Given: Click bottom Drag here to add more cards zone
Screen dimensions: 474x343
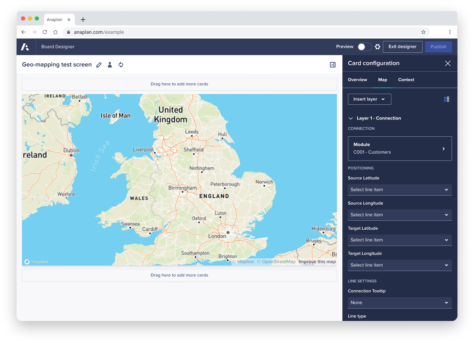Looking at the screenshot, I should point(179,275).
